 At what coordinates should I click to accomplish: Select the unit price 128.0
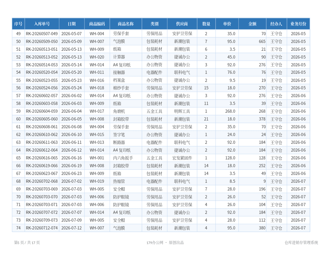pyautogui.click(x=230, y=158)
